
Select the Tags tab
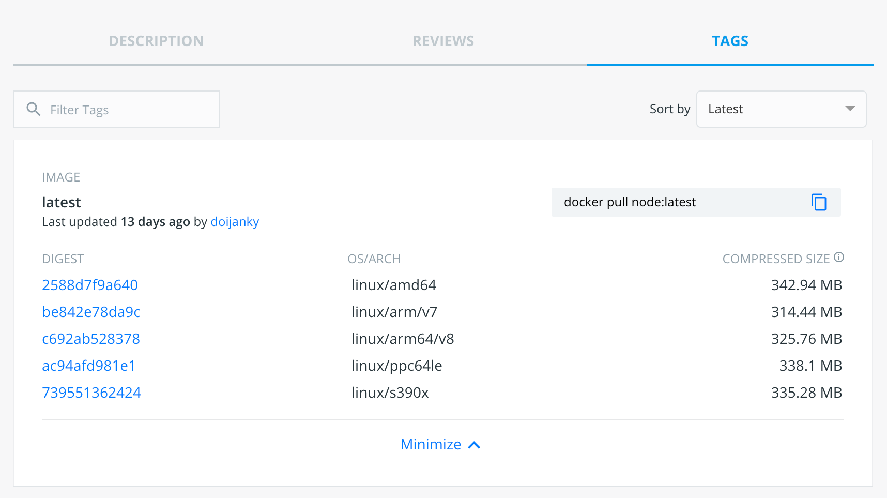730,41
